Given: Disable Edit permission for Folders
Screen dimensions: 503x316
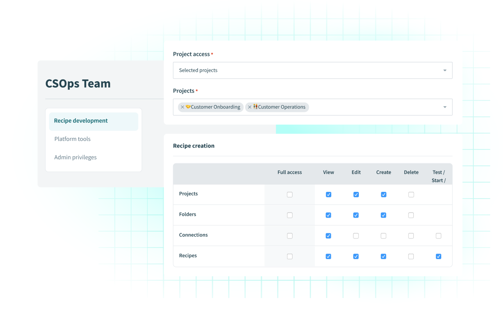Looking at the screenshot, I should point(356,215).
